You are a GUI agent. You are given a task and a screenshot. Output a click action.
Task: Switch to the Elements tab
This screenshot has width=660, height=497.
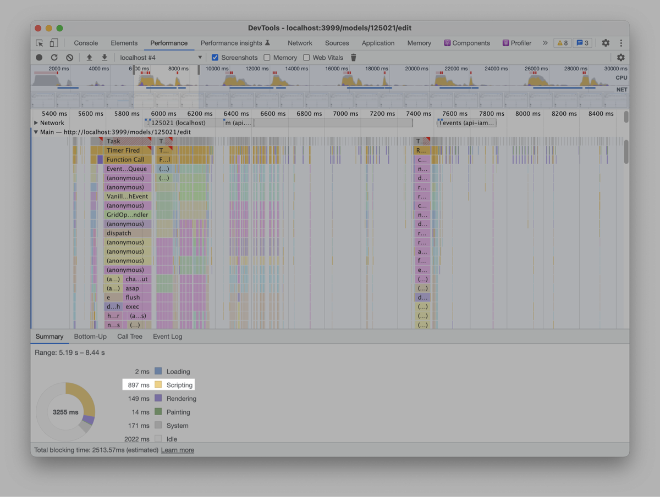pos(124,43)
